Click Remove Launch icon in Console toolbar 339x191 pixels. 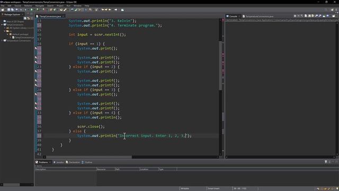298,16
